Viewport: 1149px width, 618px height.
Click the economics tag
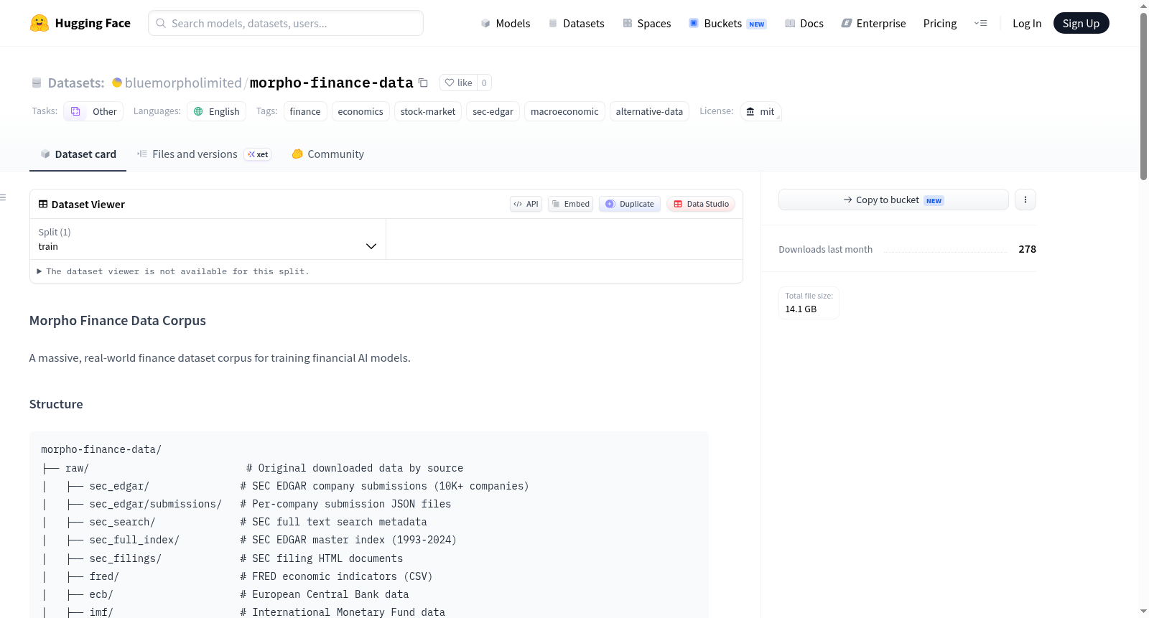(x=360, y=111)
